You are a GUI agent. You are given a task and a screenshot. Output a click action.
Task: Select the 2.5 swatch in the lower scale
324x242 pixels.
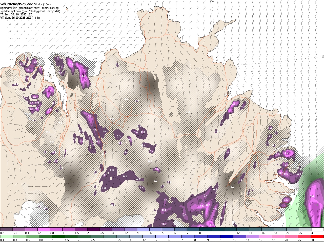tap(97, 236)
